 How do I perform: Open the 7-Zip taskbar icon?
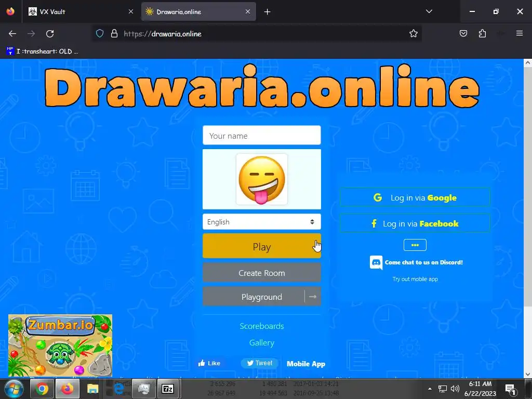pos(168,389)
